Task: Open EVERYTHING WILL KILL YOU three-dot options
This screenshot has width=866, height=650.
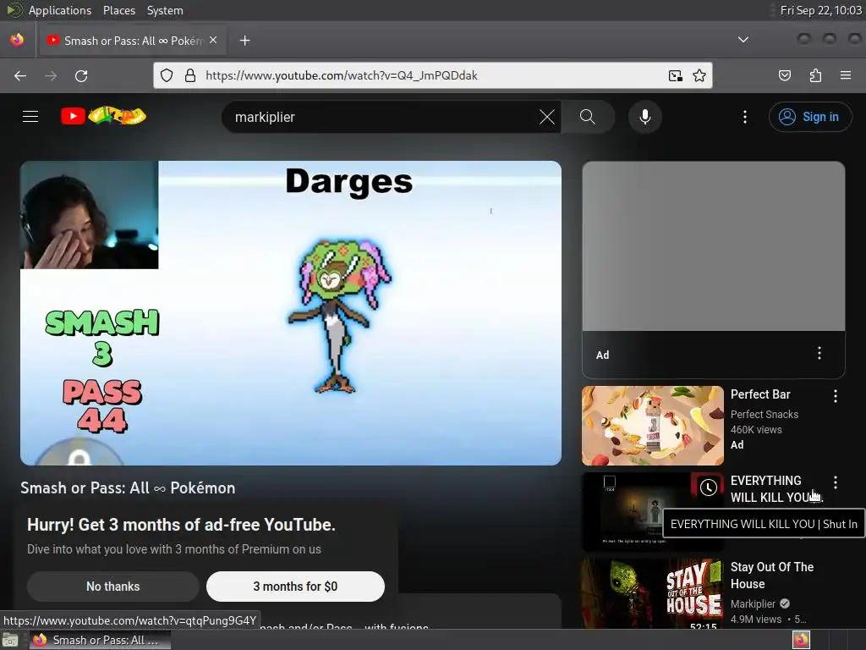Action: pos(835,482)
